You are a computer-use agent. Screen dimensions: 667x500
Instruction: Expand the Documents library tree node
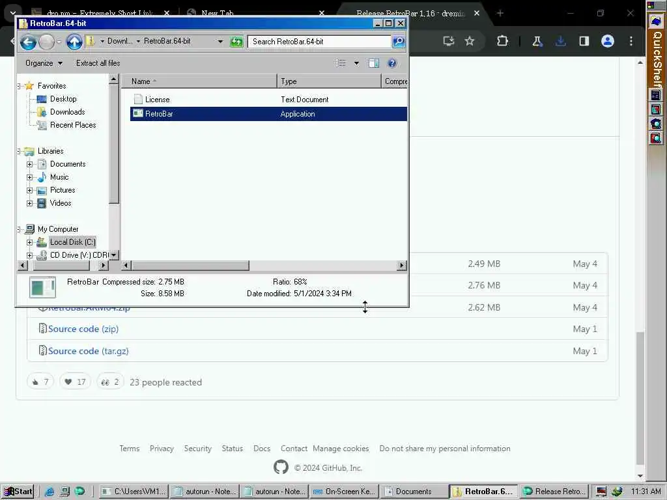tap(29, 164)
